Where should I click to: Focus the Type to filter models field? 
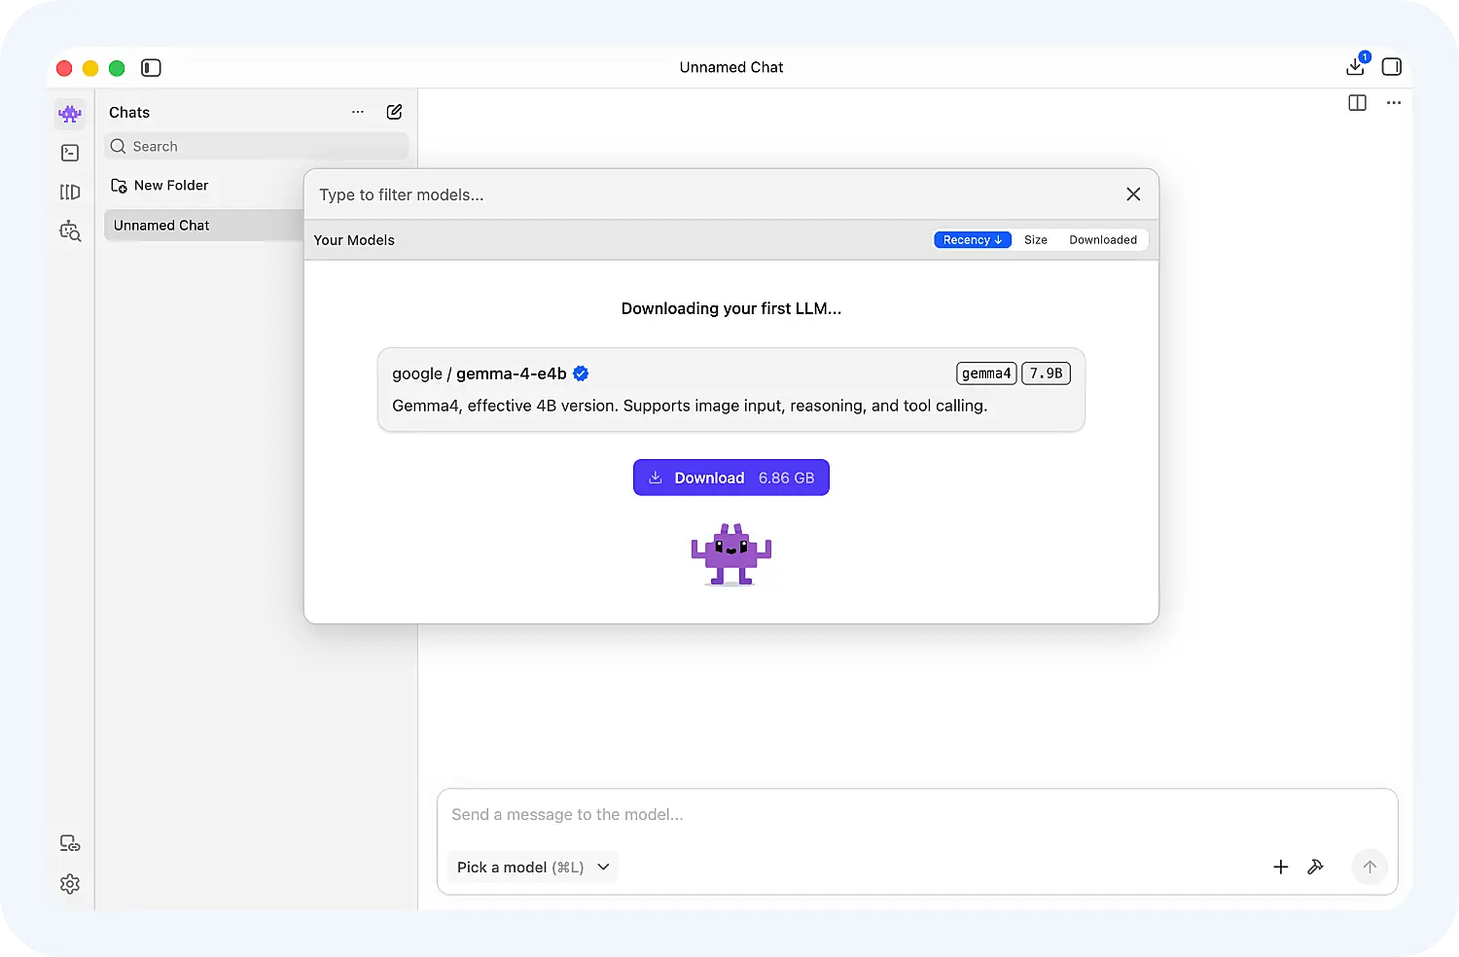coord(715,195)
